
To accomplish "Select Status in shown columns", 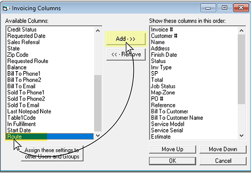I will 194,61.
